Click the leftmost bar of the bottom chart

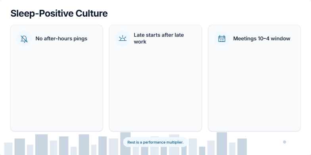[8, 149]
